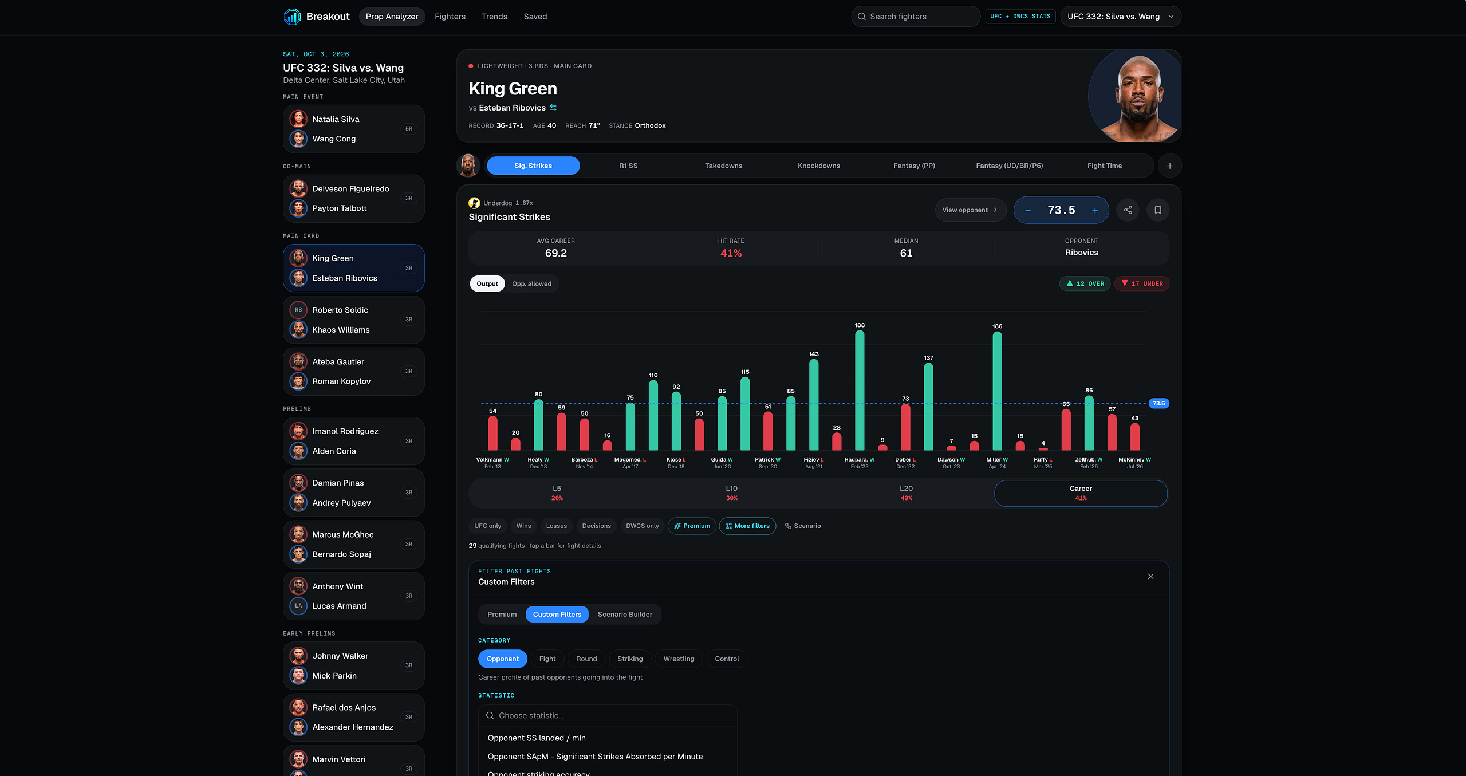
Task: Click the Haqpara. 188 bar on the chart
Action: point(860,390)
